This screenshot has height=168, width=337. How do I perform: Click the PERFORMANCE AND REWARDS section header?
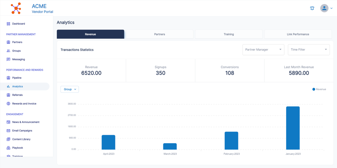point(25,70)
